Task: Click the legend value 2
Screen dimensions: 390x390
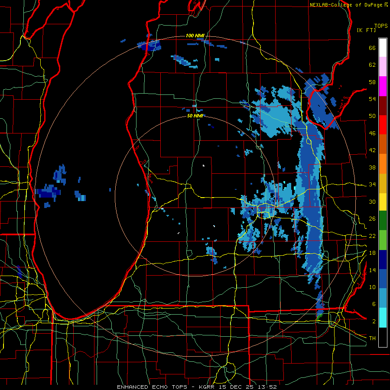Action: point(374,322)
